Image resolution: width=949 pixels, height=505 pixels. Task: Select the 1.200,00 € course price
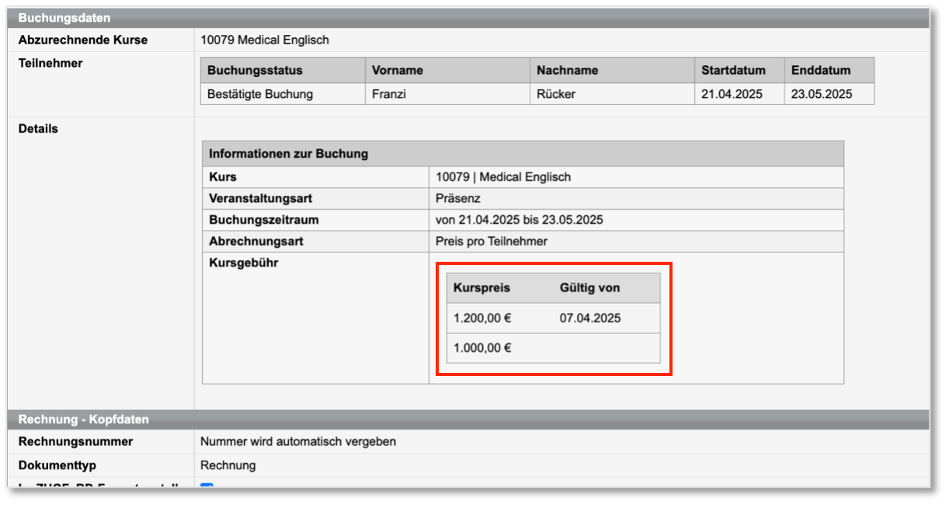482,318
